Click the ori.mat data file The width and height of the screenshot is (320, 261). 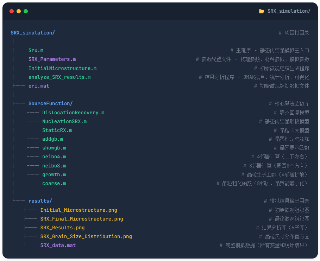click(39, 86)
